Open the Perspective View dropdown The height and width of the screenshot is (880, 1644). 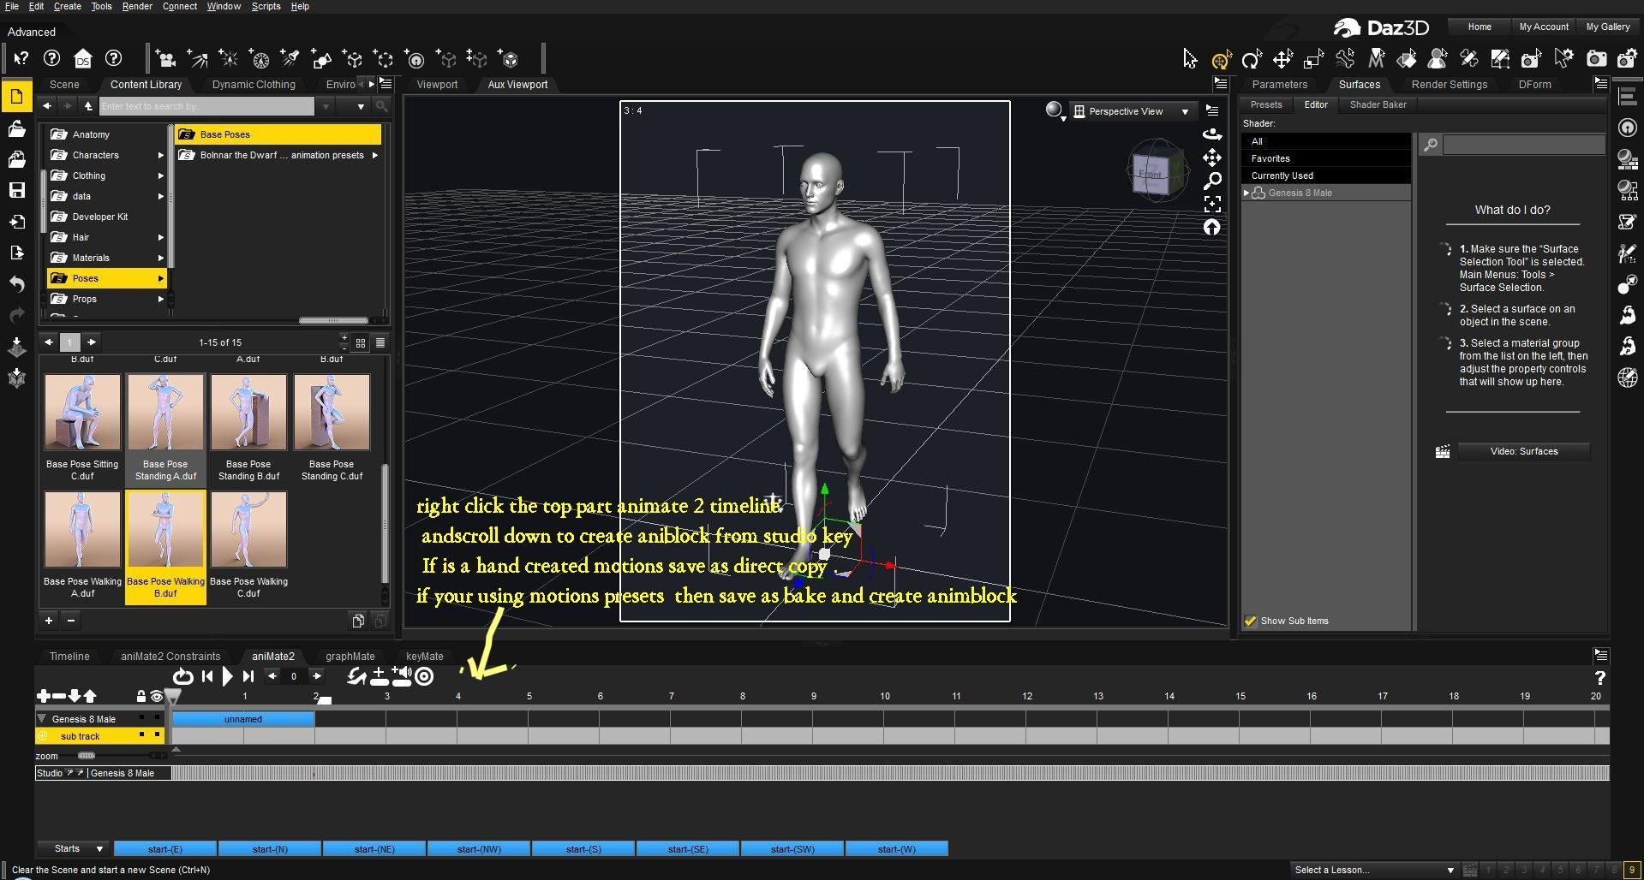click(1133, 111)
